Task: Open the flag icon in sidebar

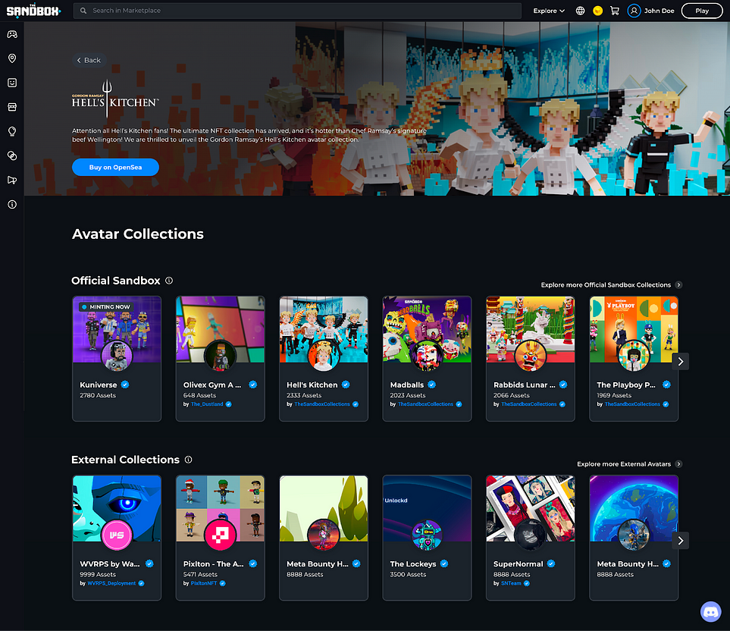Action: [12, 181]
